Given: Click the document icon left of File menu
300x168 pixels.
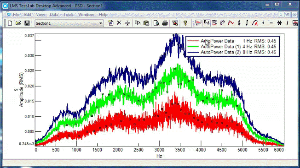Looking at the screenshot, I should tap(8, 15).
